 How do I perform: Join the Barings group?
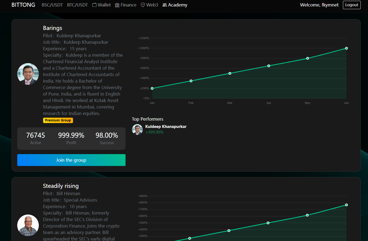point(71,160)
